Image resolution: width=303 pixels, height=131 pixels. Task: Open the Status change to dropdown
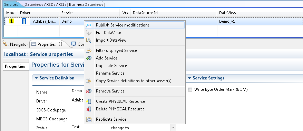coord(173,128)
